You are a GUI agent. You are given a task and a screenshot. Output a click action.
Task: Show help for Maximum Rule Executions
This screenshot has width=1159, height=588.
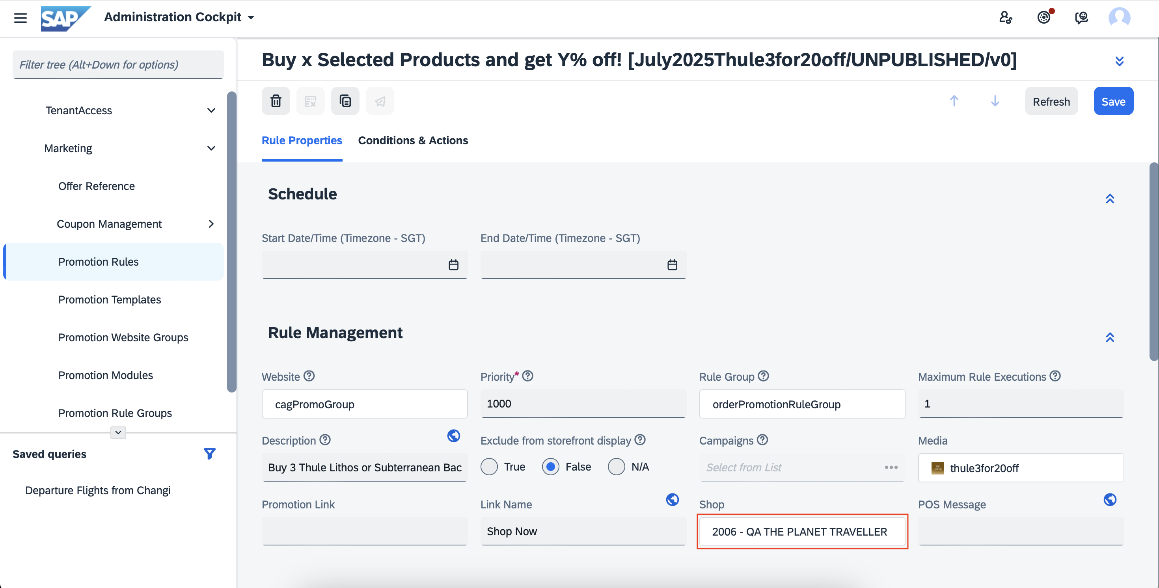point(1055,376)
